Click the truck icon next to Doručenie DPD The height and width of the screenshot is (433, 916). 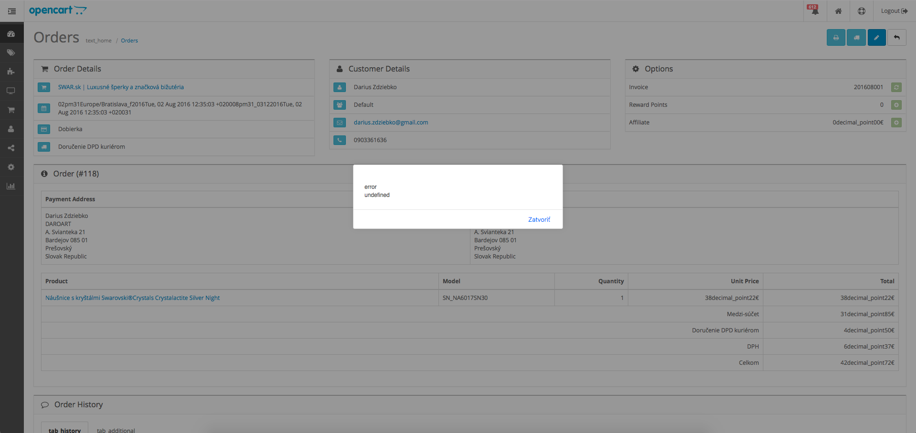pos(44,147)
